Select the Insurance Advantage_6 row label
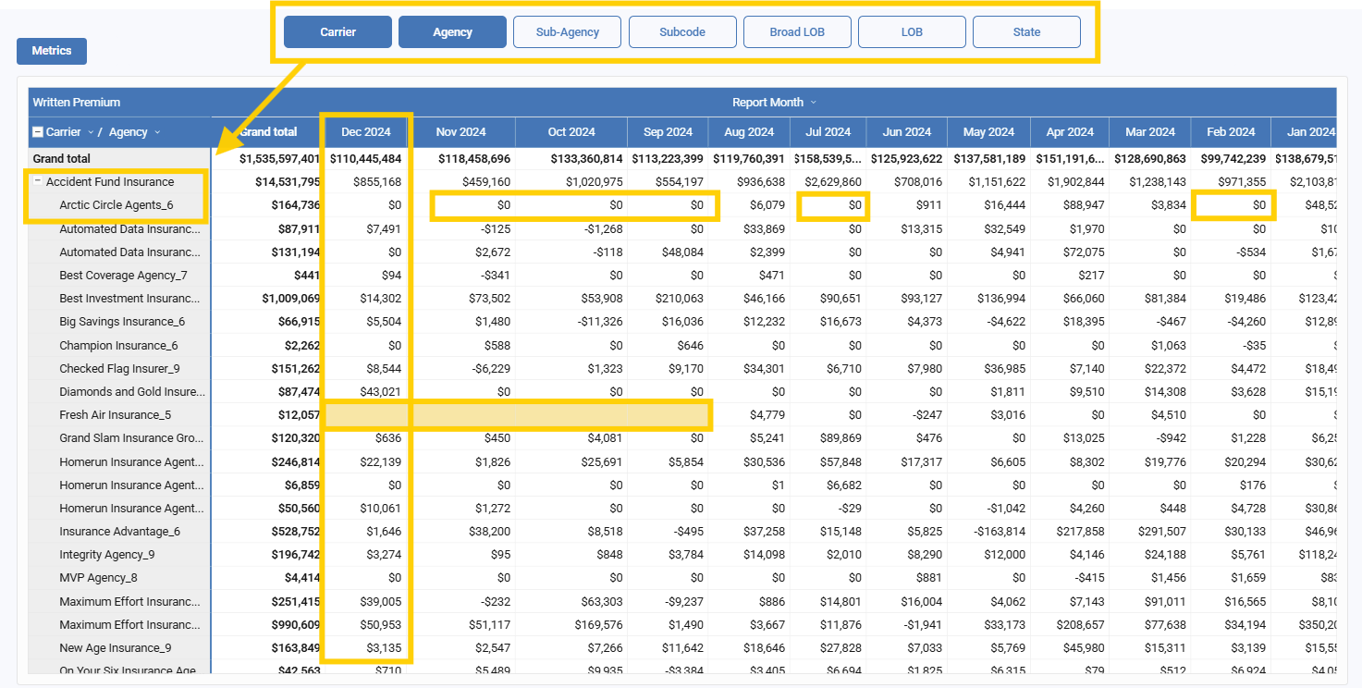1362x688 pixels. coord(119,532)
